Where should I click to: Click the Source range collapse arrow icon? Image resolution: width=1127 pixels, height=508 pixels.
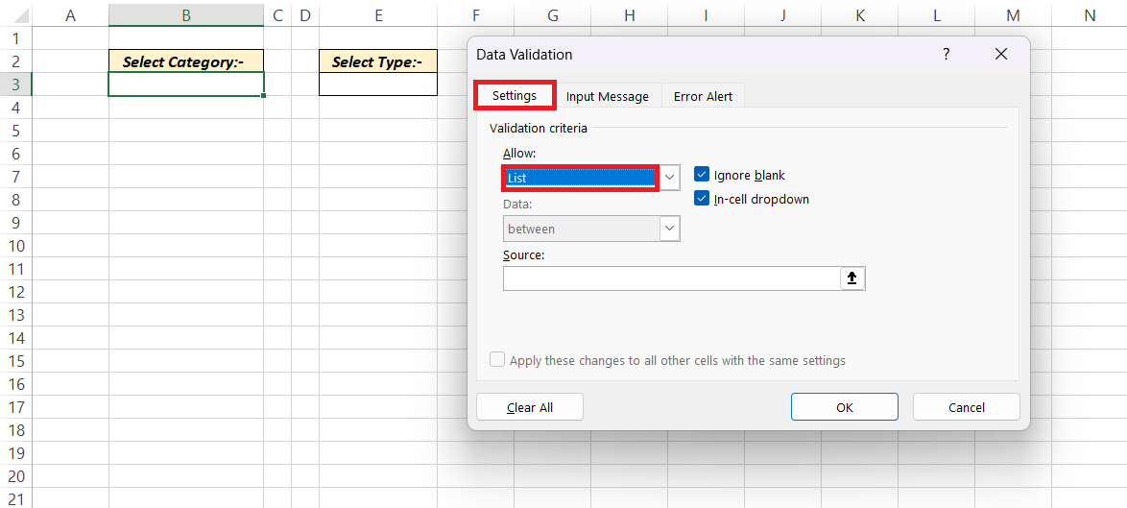click(x=852, y=278)
